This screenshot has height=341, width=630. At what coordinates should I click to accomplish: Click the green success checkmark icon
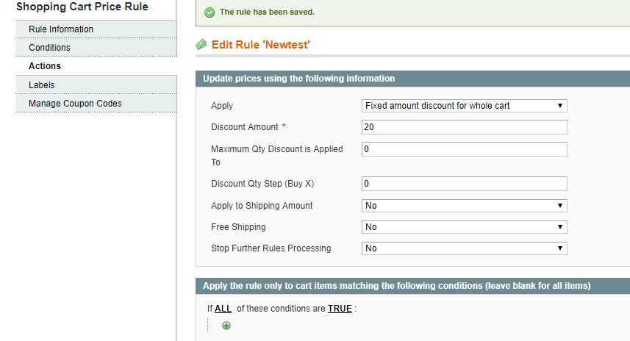click(x=210, y=12)
